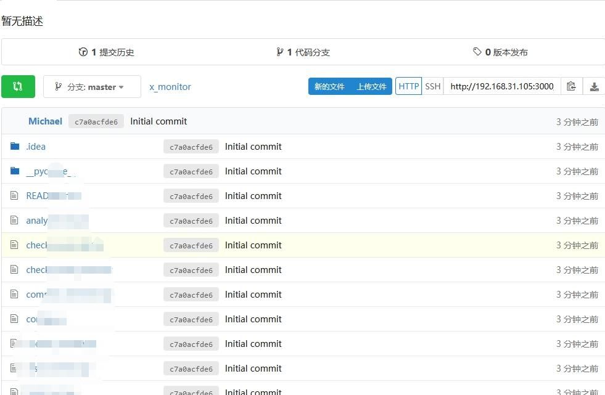Open the .idea folder
The image size is (605, 395).
click(x=36, y=147)
